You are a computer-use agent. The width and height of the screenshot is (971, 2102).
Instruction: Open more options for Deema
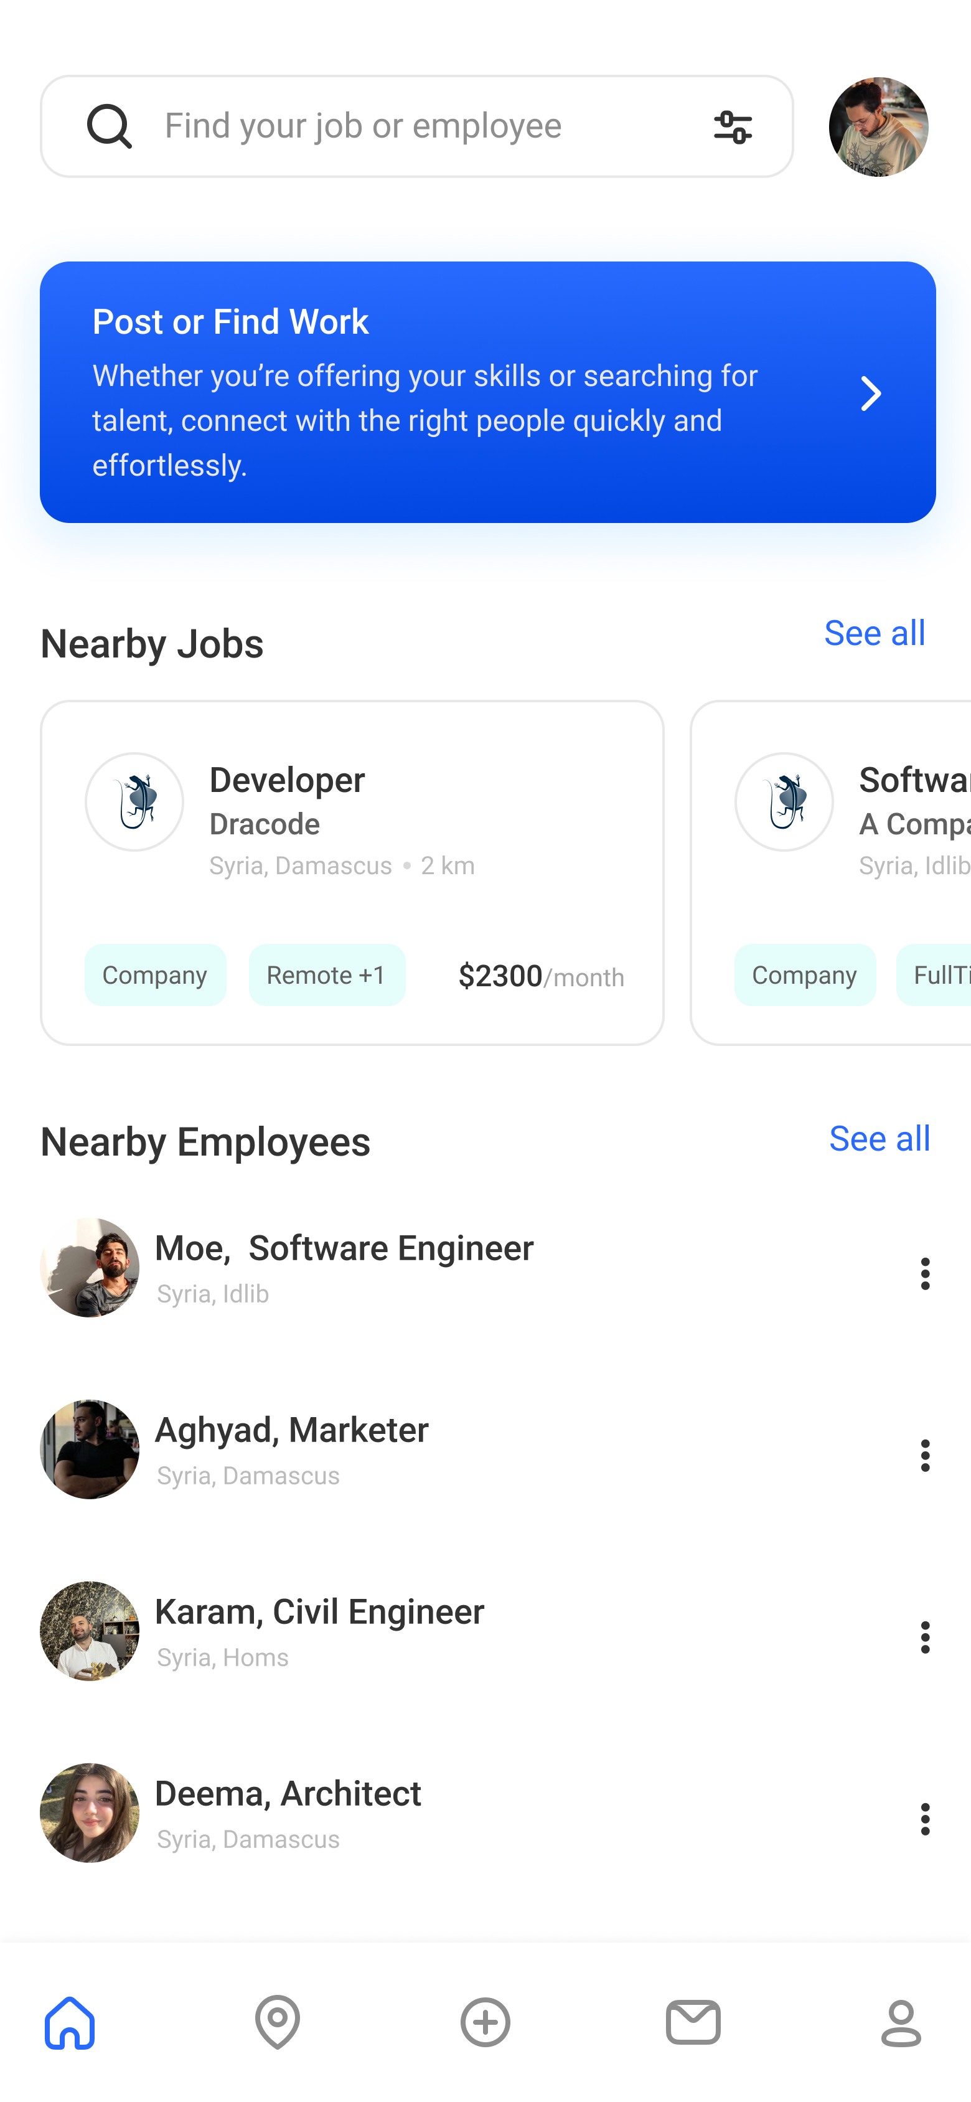point(924,1819)
